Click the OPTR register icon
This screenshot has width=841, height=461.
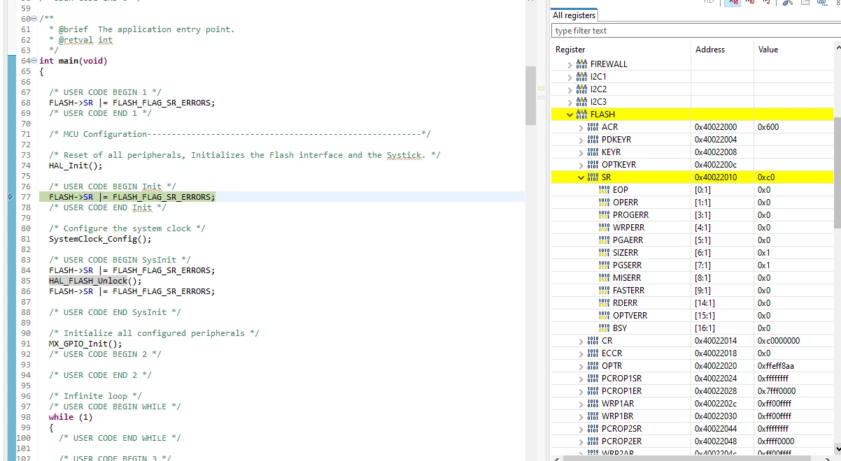click(x=593, y=366)
